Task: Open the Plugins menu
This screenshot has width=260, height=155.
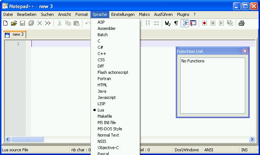Action: pyautogui.click(x=183, y=14)
